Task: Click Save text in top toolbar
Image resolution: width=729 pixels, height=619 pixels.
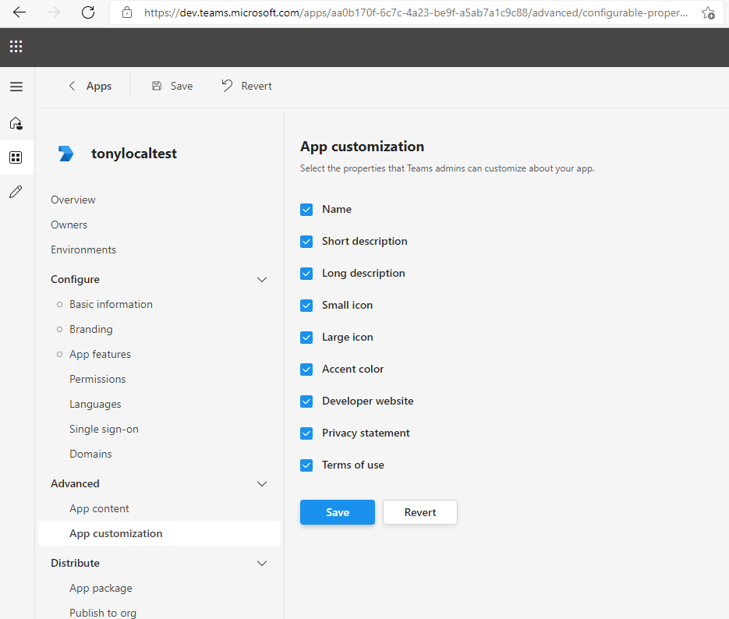Action: point(182,86)
